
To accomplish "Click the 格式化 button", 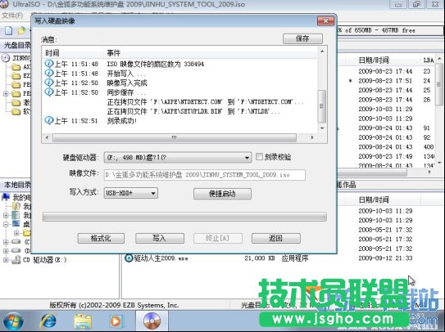I will 101,238.
